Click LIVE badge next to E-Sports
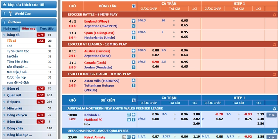 click(41, 102)
